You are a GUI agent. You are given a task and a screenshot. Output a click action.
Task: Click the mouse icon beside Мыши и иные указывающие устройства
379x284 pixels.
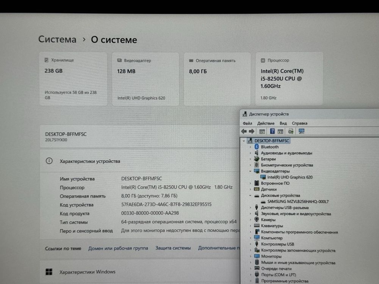[257, 262]
